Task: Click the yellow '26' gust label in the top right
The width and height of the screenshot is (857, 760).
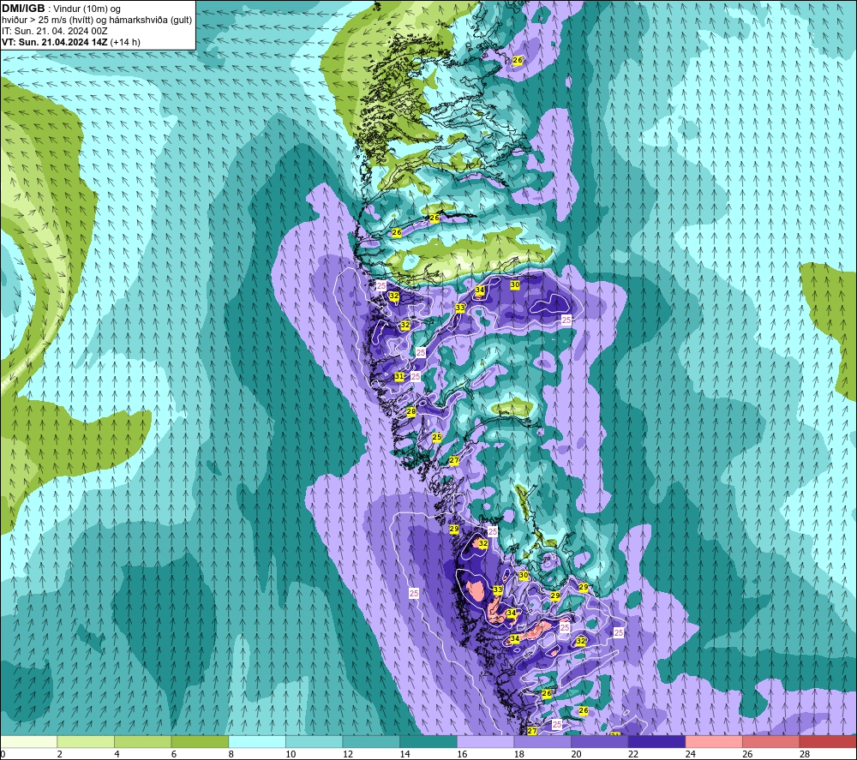Action: click(518, 60)
